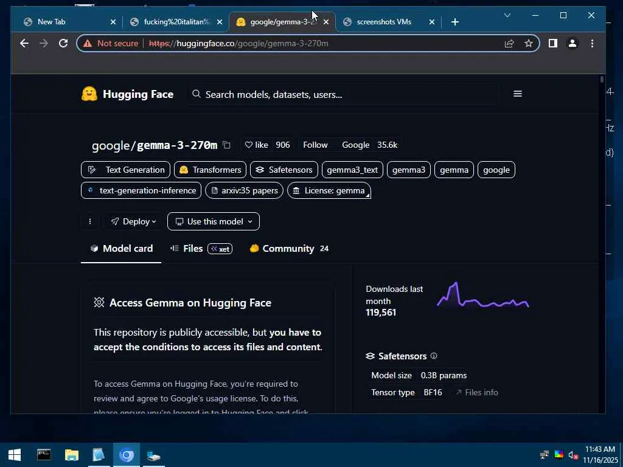Viewport: 623px width, 467px height.
Task: Select the Text Generation tag
Action: (x=125, y=170)
